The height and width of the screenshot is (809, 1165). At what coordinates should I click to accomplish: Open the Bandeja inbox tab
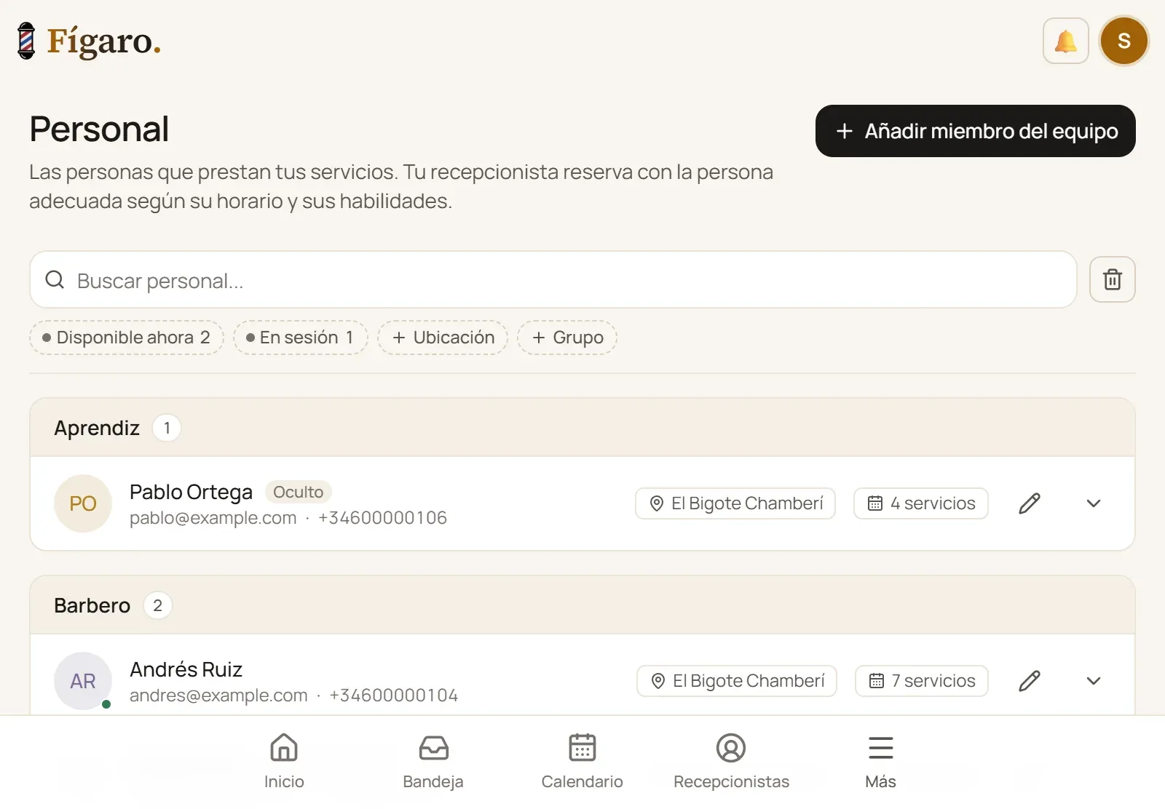[x=433, y=762]
